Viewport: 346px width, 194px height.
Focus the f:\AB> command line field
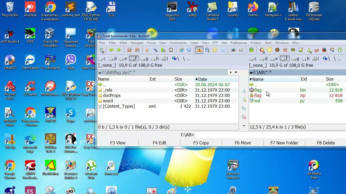click(270, 134)
